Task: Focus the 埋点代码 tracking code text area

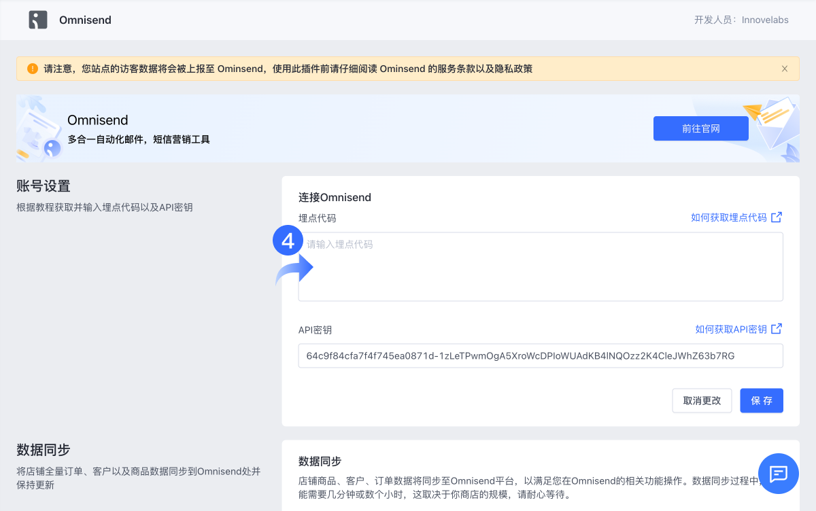Action: (541, 266)
